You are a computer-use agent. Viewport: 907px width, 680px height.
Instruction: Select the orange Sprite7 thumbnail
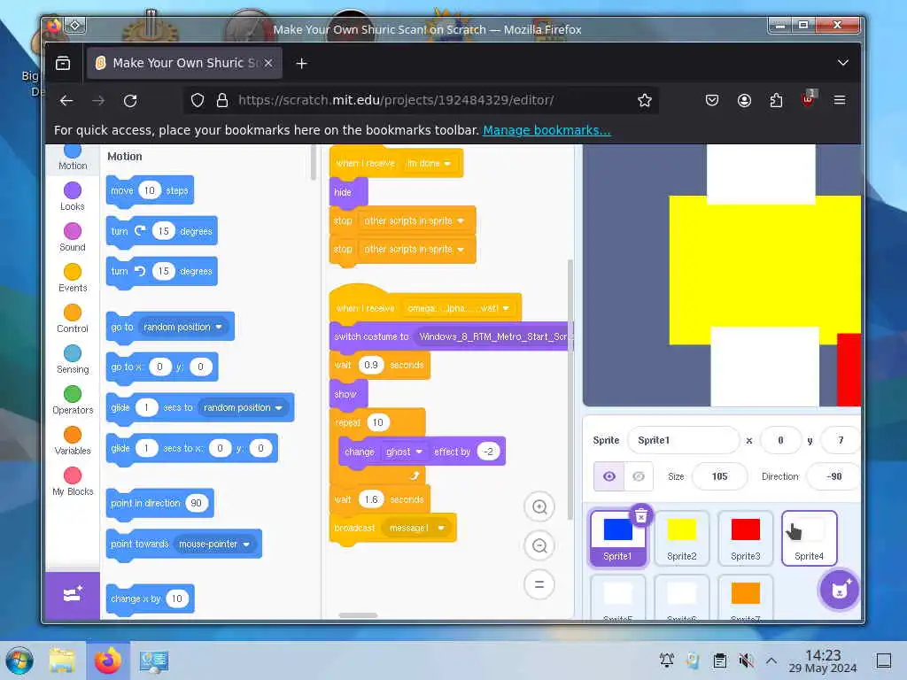click(x=745, y=598)
